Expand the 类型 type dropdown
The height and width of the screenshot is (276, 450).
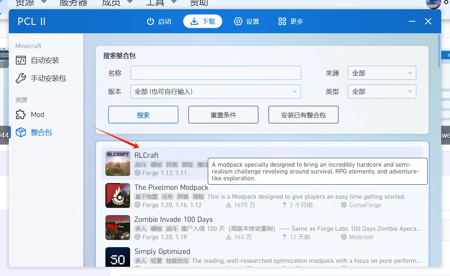pyautogui.click(x=382, y=91)
